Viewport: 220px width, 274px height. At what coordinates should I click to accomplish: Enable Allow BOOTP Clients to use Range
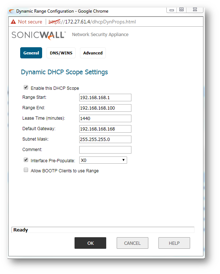(26, 170)
